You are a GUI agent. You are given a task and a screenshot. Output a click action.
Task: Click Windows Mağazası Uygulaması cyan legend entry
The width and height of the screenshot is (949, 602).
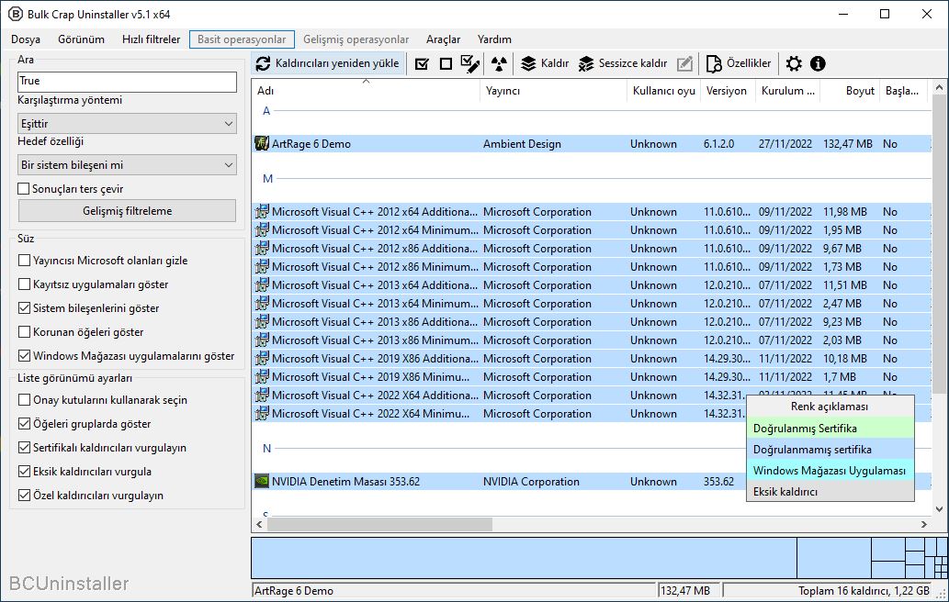click(830, 470)
